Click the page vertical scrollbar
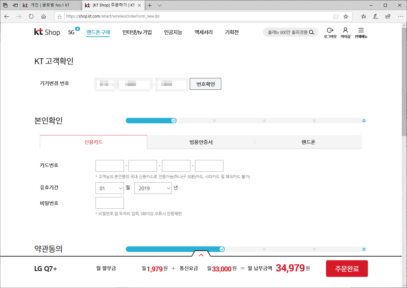407x288 pixels. coord(404,82)
